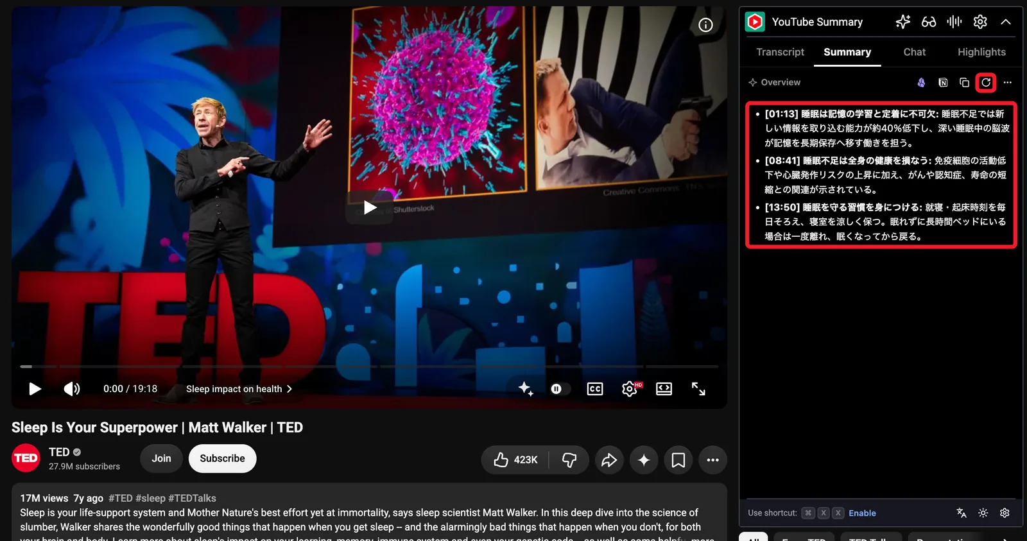Switch to the Transcript tab
This screenshot has height=541, width=1027.
(780, 52)
